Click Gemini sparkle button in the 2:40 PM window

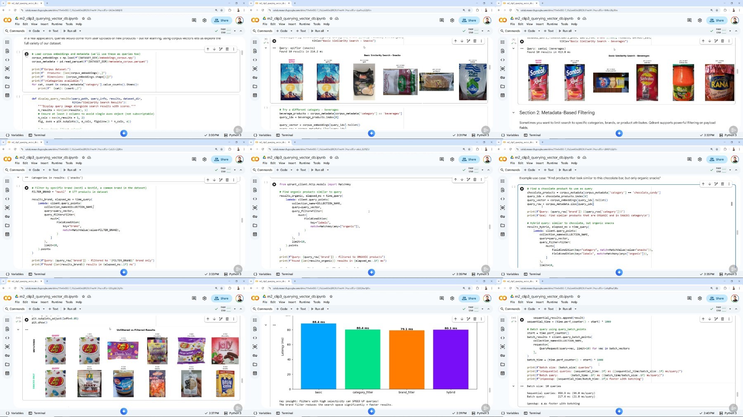click(x=619, y=411)
